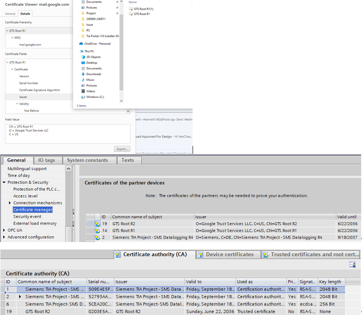Click the pin icon beside the Project folder
The height and width of the screenshot is (315, 362).
(117, 13)
